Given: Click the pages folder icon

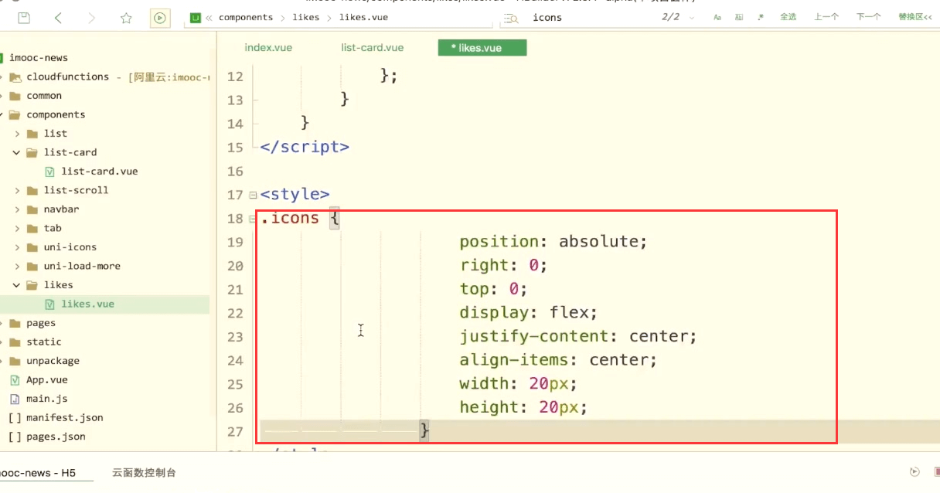Looking at the screenshot, I should point(15,323).
